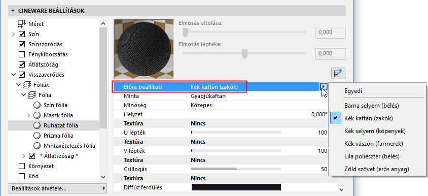This screenshot has height=196, width=428.
Task: Choose Egyedi from the preset menu
Action: (x=377, y=91)
